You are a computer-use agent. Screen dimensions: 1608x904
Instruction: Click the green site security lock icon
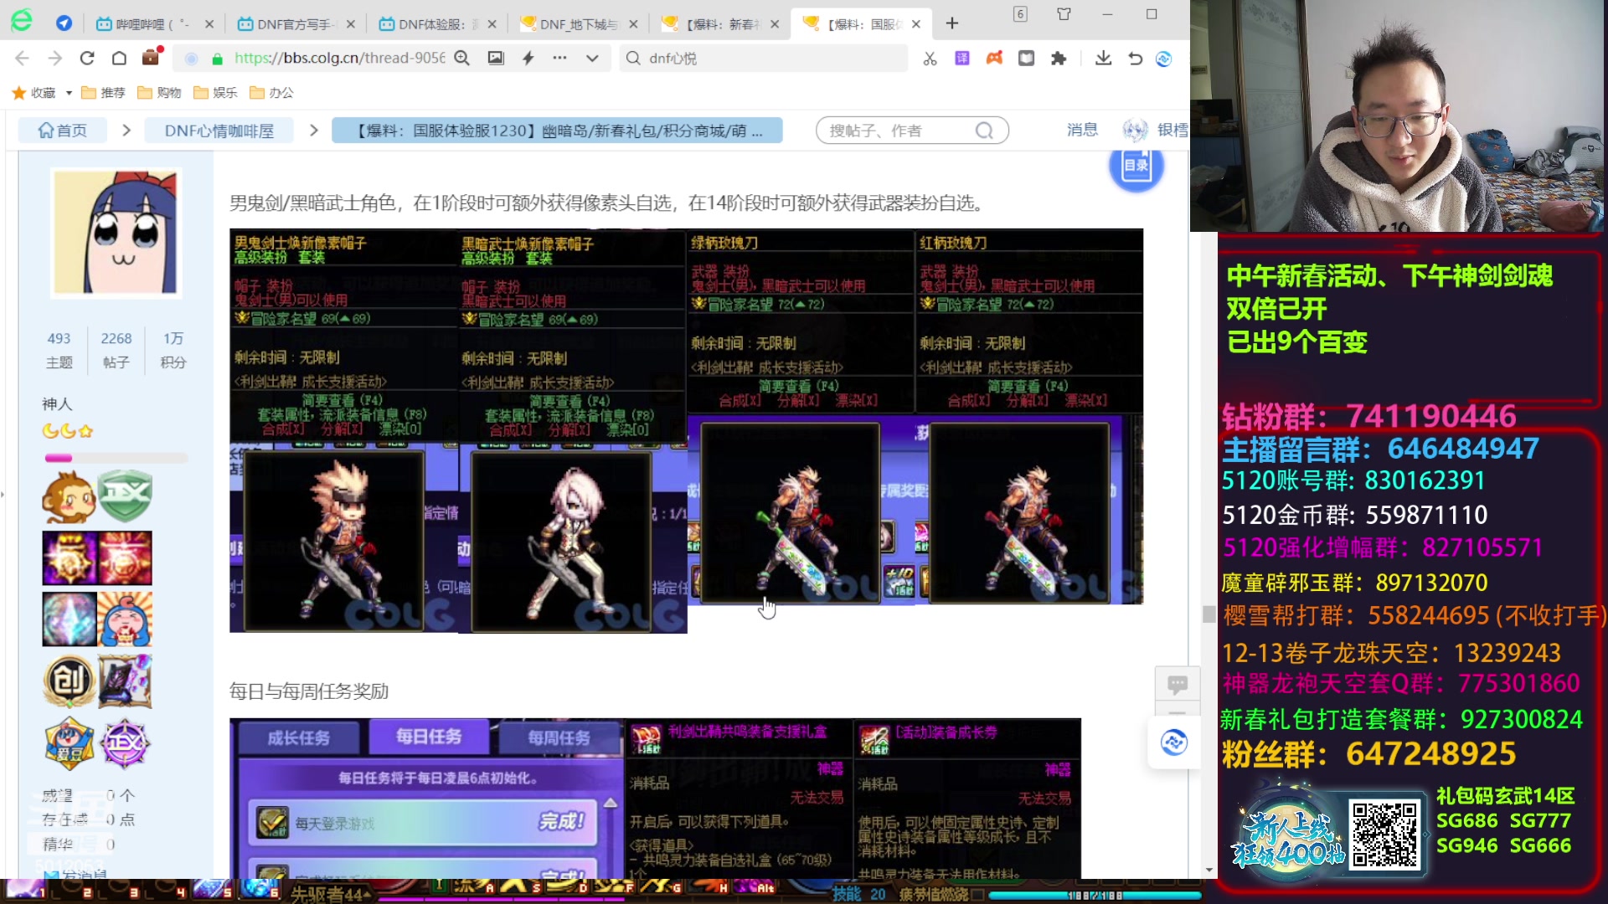pyautogui.click(x=217, y=59)
